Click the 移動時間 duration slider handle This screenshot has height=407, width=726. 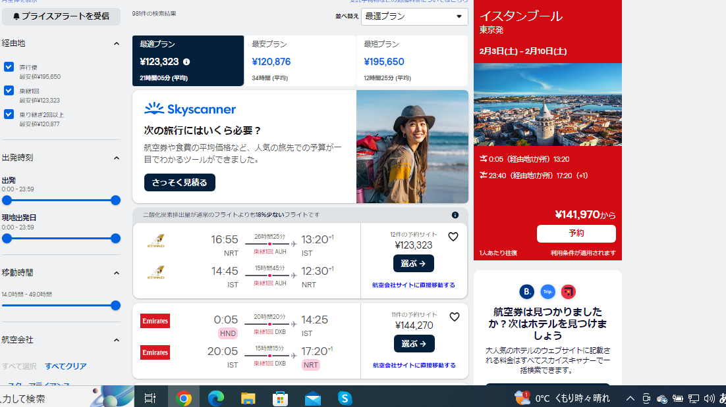tap(115, 305)
